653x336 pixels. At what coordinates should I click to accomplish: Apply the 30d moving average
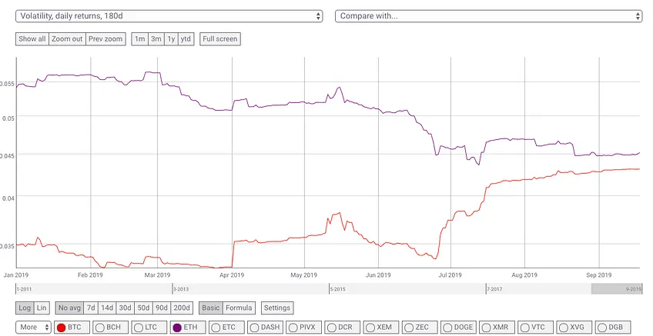(x=126, y=308)
